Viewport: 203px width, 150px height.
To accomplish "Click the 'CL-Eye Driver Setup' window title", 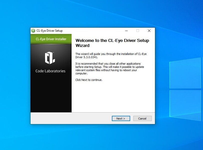I will point(50,31).
